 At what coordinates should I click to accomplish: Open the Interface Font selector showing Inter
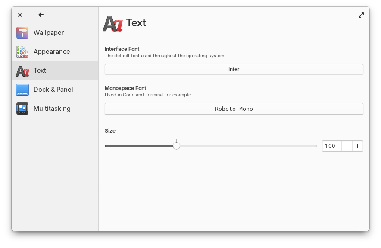tap(234, 69)
